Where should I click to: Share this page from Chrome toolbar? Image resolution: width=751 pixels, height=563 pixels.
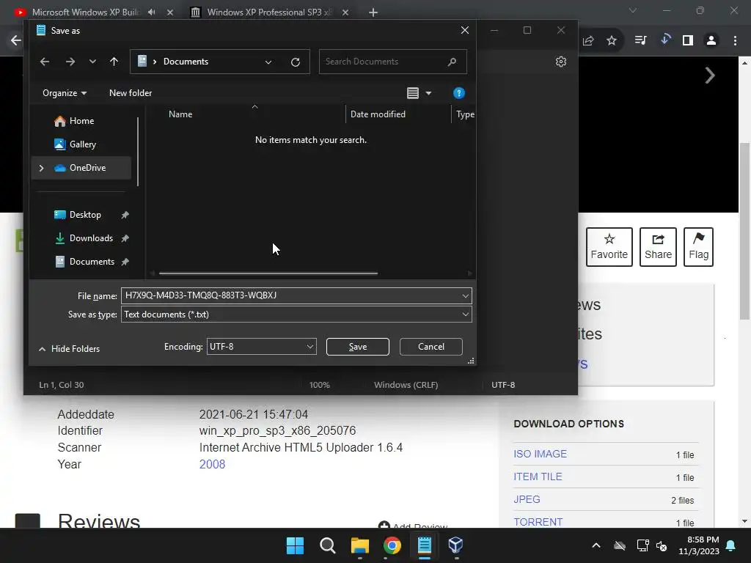click(588, 41)
